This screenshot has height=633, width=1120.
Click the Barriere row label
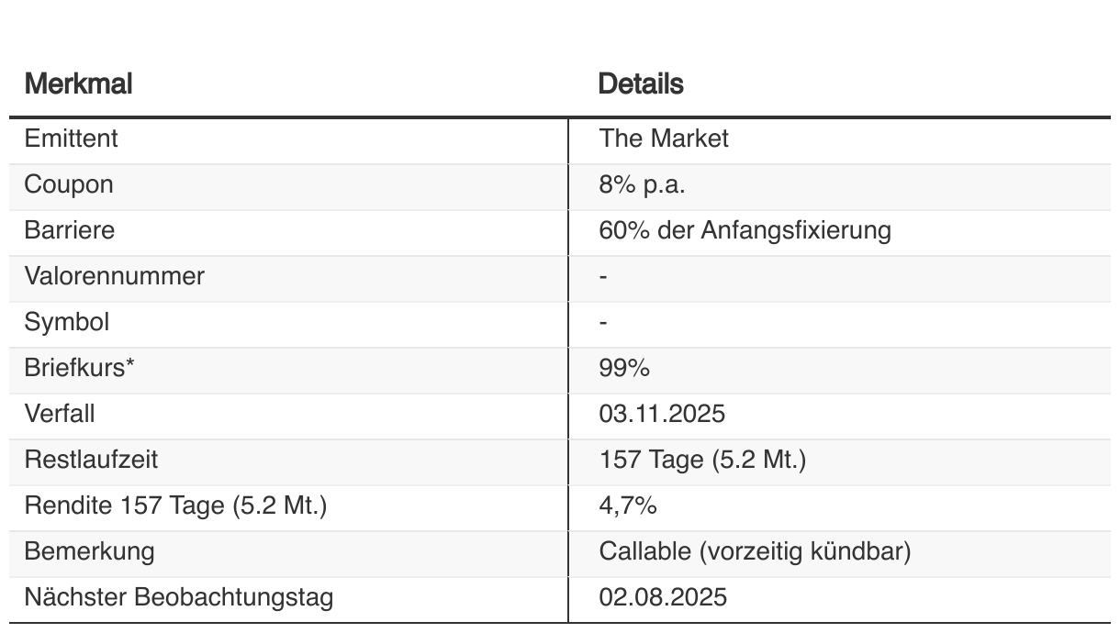(x=70, y=230)
